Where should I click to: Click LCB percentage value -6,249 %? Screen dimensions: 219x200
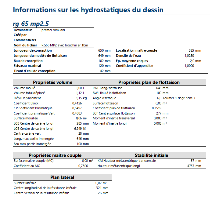[79, 129]
